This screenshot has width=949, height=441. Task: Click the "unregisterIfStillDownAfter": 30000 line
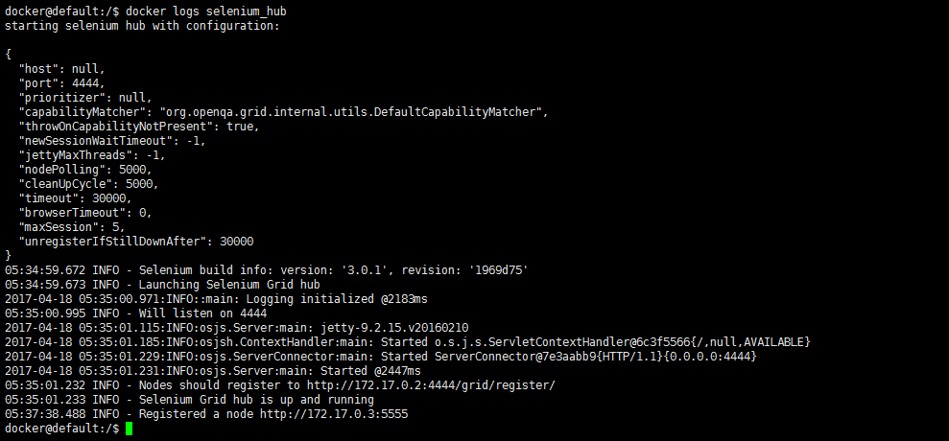tap(135, 242)
